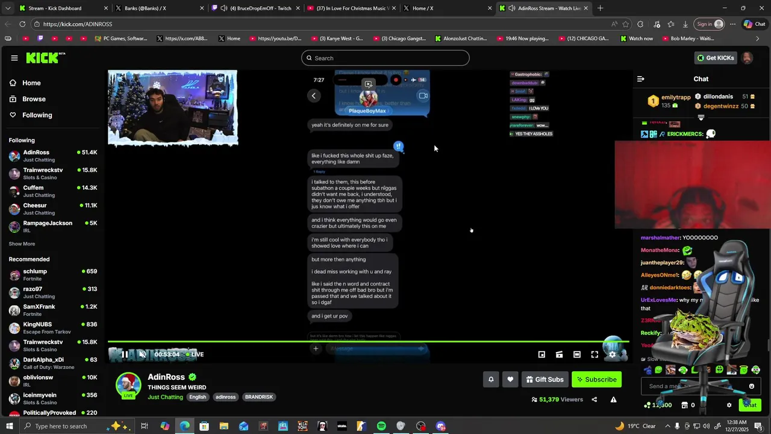
Task: Select the BRANDRISK tag
Action: click(258, 397)
